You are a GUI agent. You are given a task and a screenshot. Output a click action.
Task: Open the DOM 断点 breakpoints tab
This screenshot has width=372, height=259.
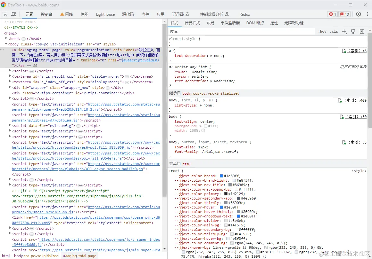click(255, 23)
